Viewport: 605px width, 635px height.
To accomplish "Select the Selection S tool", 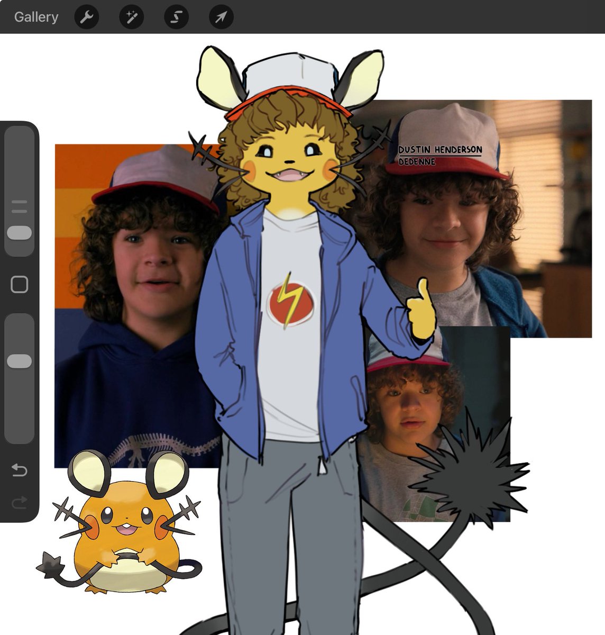I will tap(176, 17).
